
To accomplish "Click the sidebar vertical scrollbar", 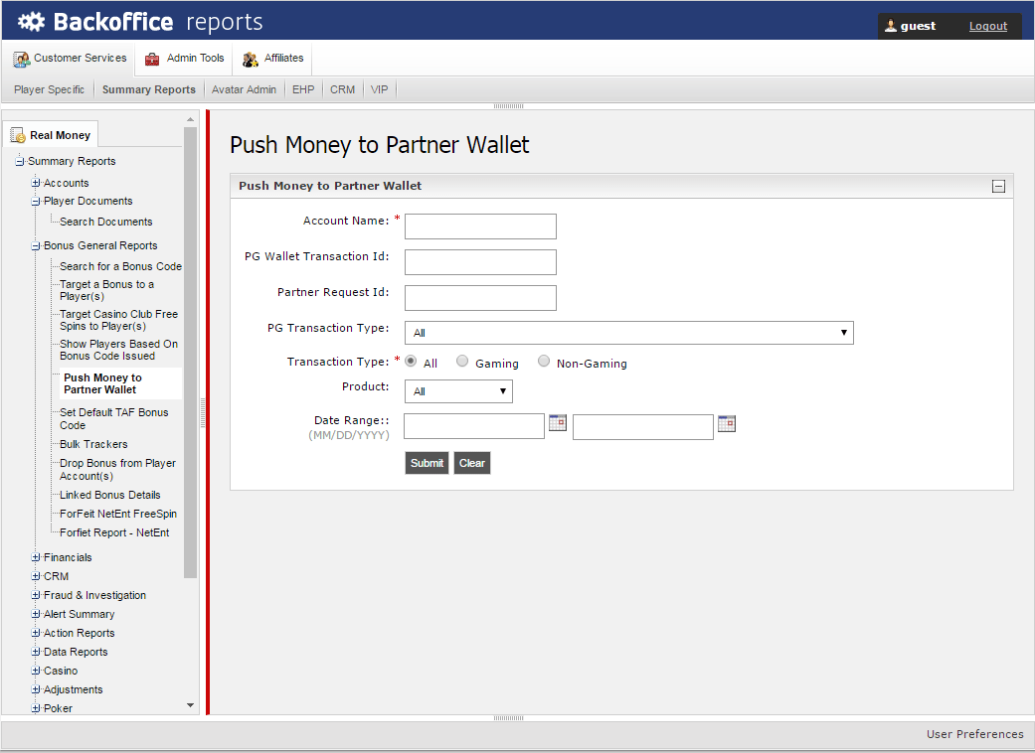I will pyautogui.click(x=191, y=348).
